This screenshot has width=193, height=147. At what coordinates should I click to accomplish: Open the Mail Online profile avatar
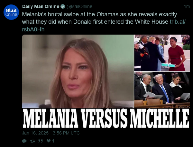tap(11, 12)
